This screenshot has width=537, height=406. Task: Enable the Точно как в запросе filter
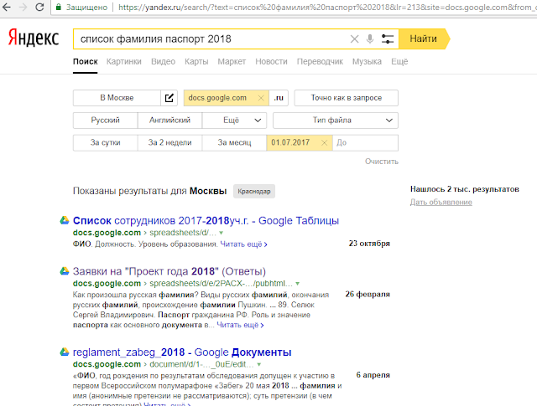coord(347,98)
